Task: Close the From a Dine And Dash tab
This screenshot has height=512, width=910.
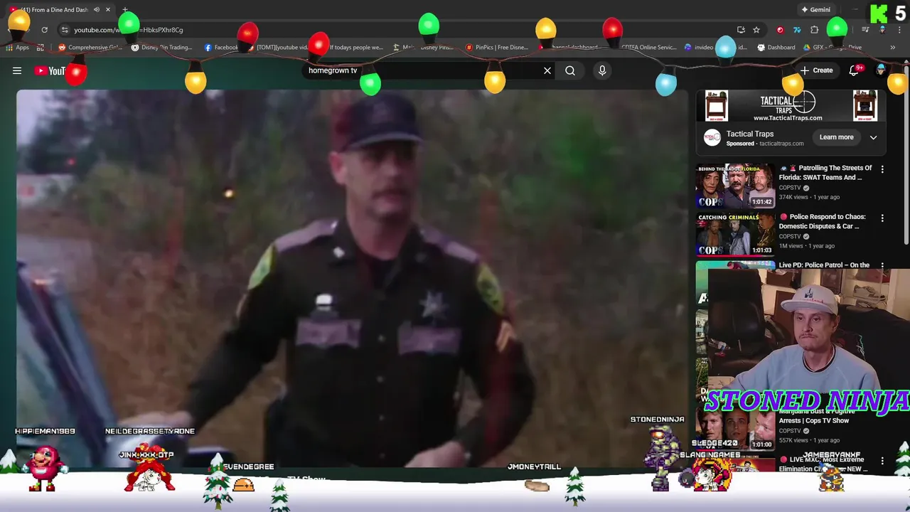Action: (x=108, y=10)
